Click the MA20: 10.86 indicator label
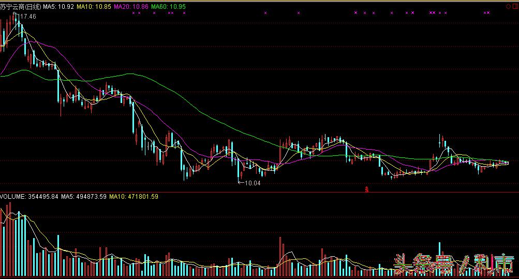Image resolution: width=519 pixels, height=279 pixels. coord(131,7)
